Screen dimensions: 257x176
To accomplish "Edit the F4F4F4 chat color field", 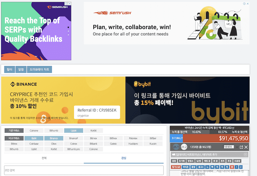I will click(x=228, y=147).
